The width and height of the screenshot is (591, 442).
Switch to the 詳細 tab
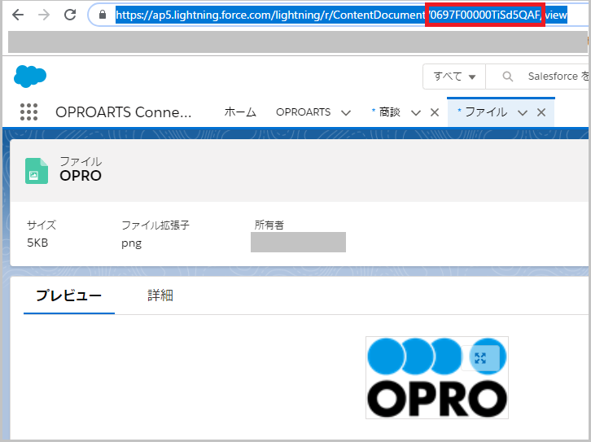click(160, 295)
